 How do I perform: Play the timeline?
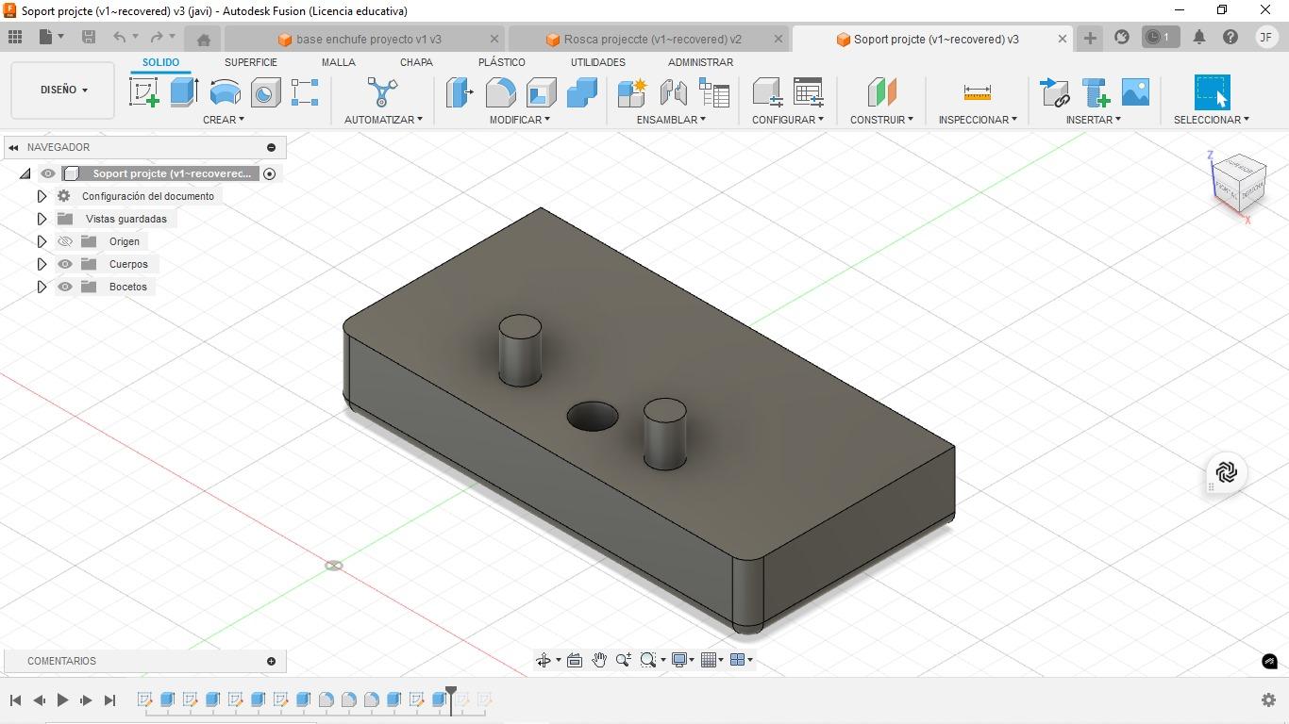pos(62,699)
